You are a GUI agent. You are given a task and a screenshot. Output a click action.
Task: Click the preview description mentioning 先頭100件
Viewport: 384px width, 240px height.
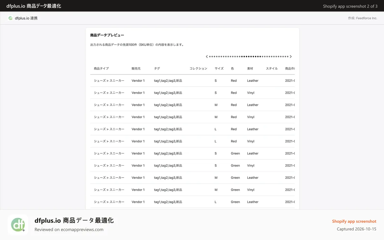tap(137, 45)
